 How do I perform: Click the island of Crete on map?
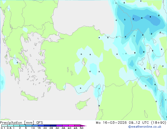point(29,96)
